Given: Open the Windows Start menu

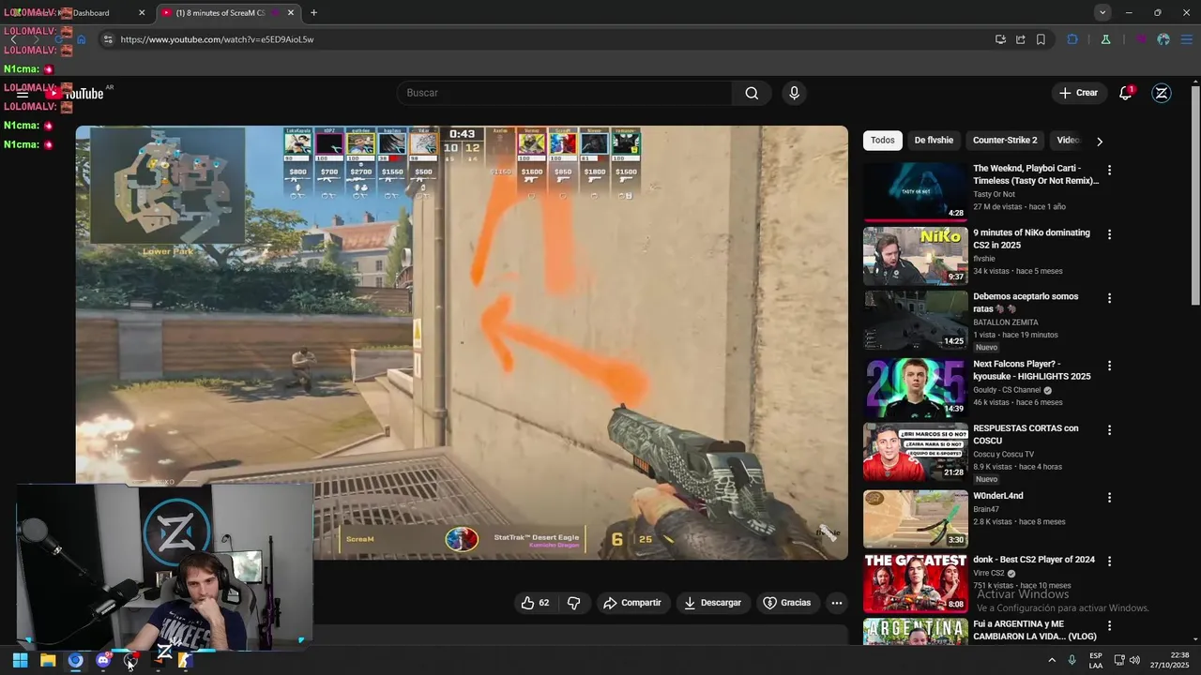Looking at the screenshot, I should 20,660.
